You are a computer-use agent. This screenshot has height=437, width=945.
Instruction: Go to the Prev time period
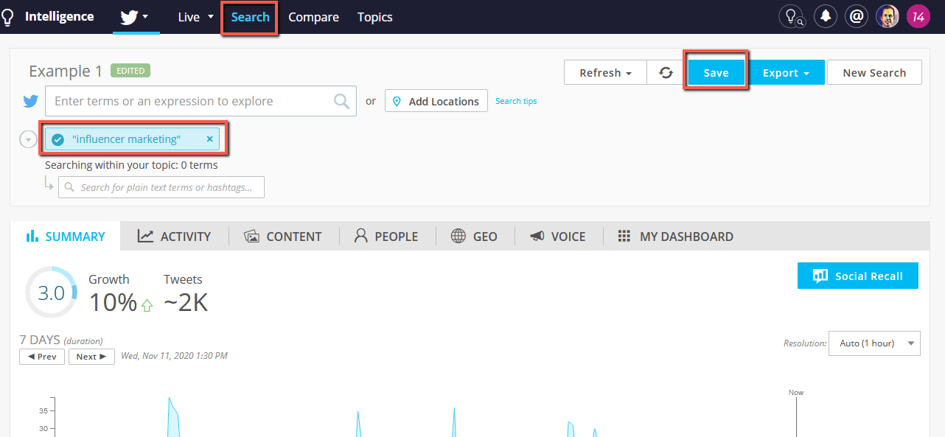(x=42, y=357)
